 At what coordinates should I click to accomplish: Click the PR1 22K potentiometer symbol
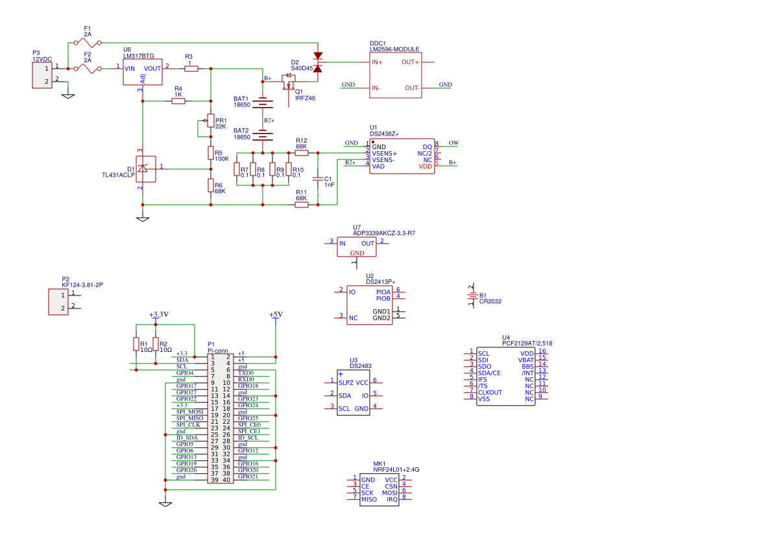pos(210,121)
